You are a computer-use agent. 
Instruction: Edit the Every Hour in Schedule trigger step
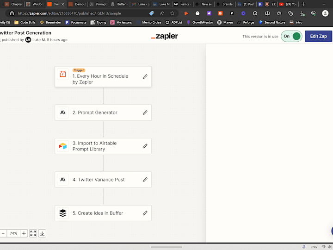[145, 76]
